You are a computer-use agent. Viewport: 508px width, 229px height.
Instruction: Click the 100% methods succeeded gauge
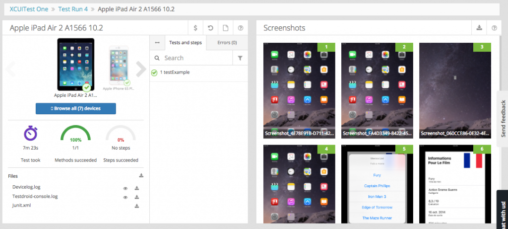[76, 134]
